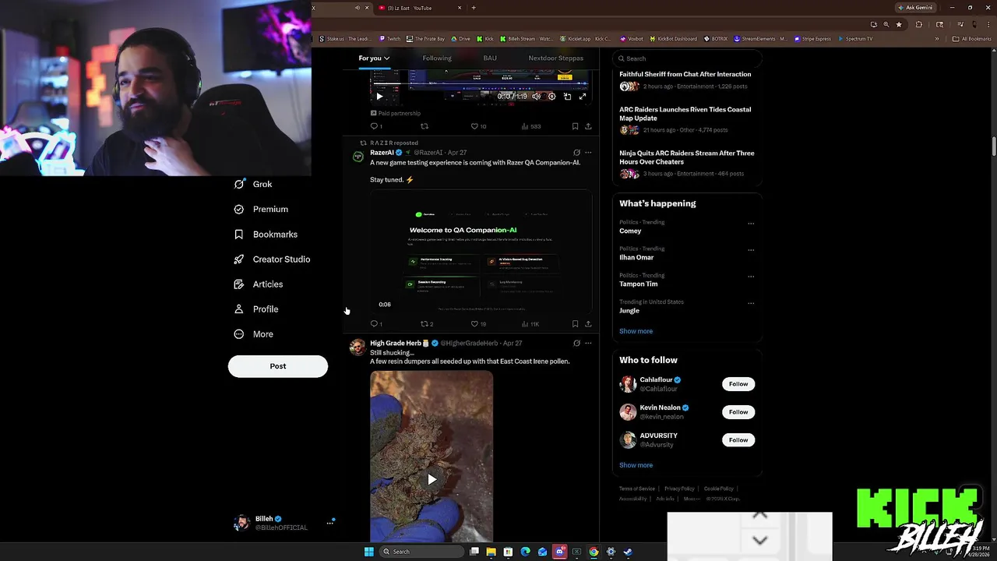Open the Windows Start menu

point(369,552)
